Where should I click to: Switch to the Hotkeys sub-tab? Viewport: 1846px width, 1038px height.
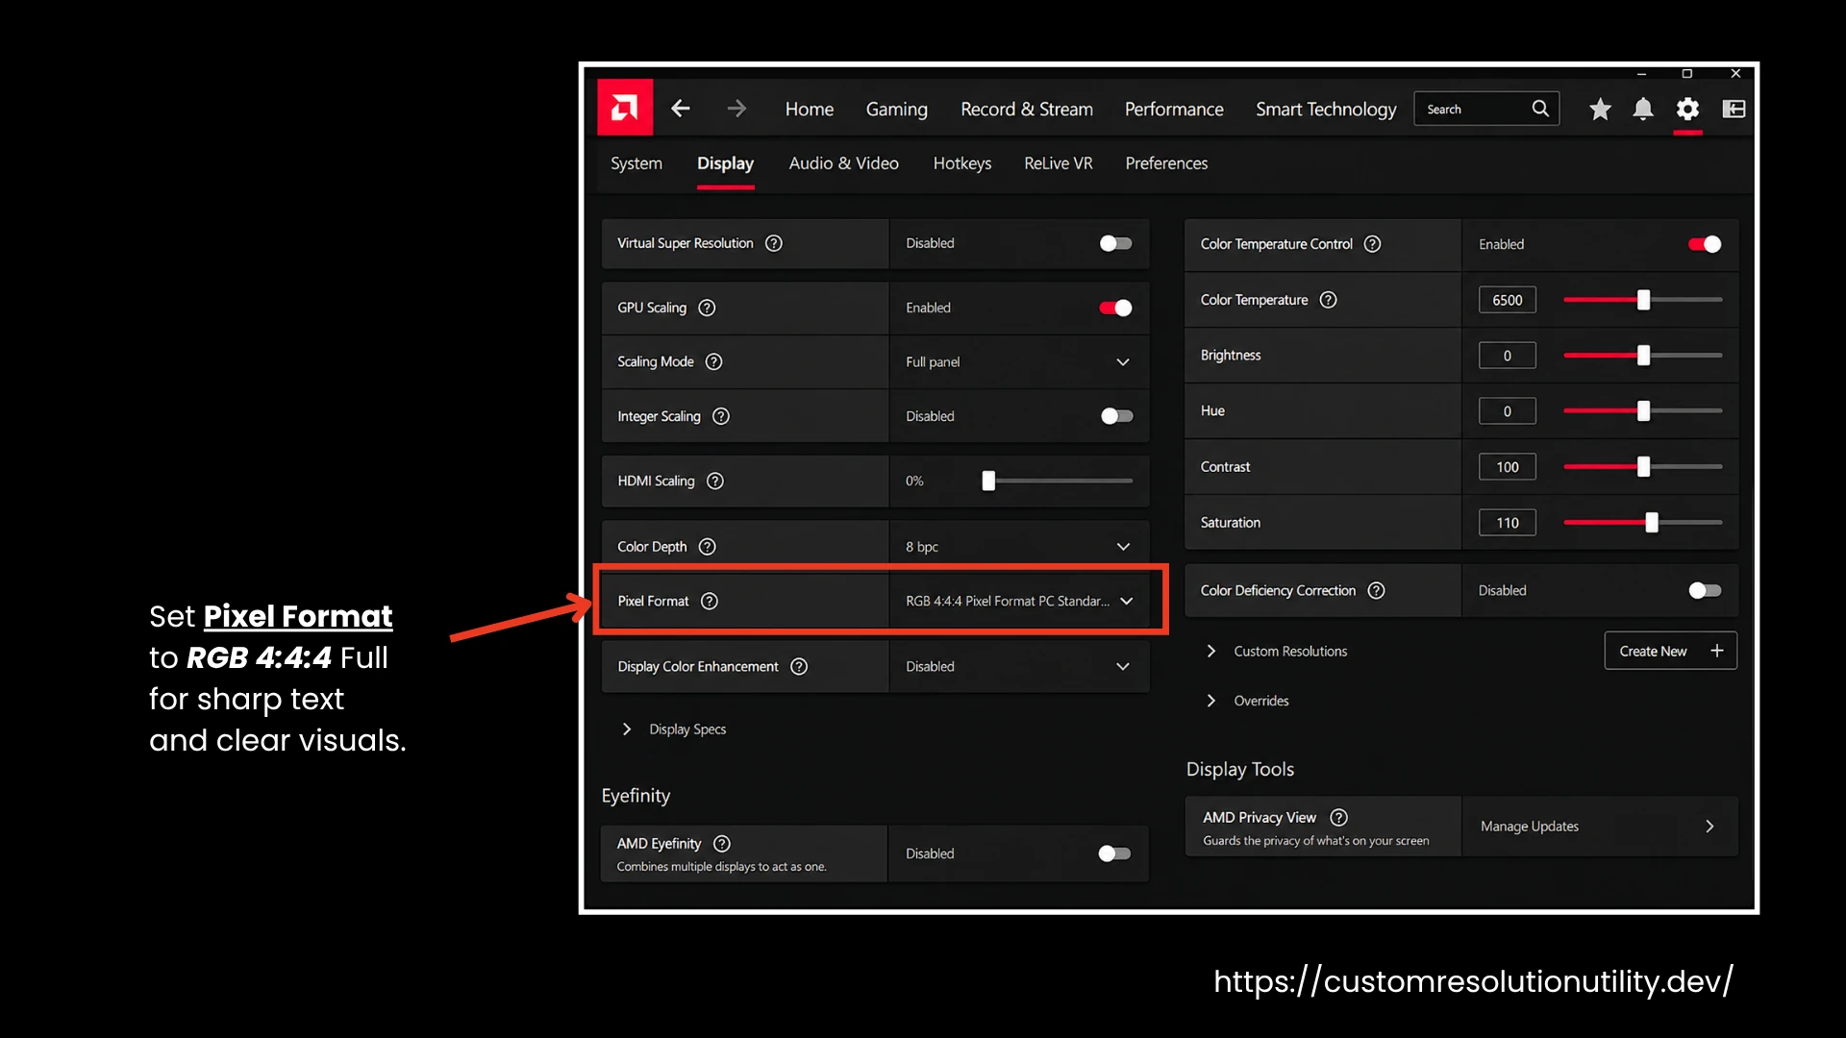[962, 163]
